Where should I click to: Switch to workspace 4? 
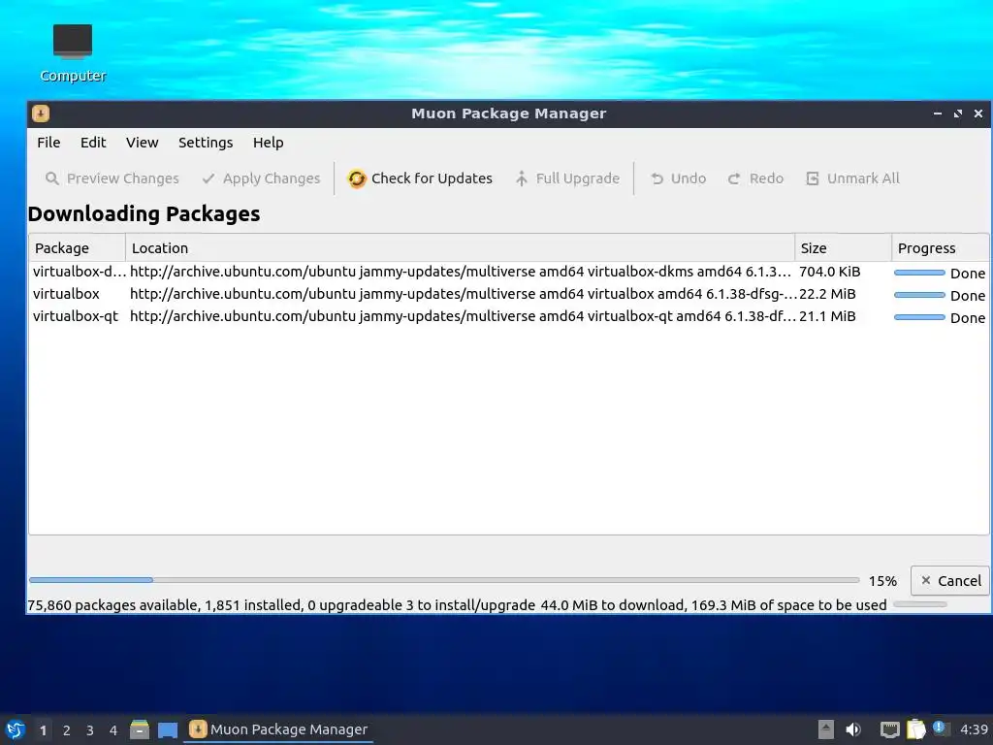tap(113, 730)
